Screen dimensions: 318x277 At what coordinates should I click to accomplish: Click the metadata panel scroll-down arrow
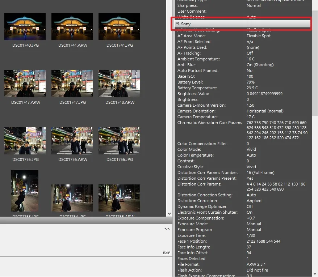click(315, 273)
